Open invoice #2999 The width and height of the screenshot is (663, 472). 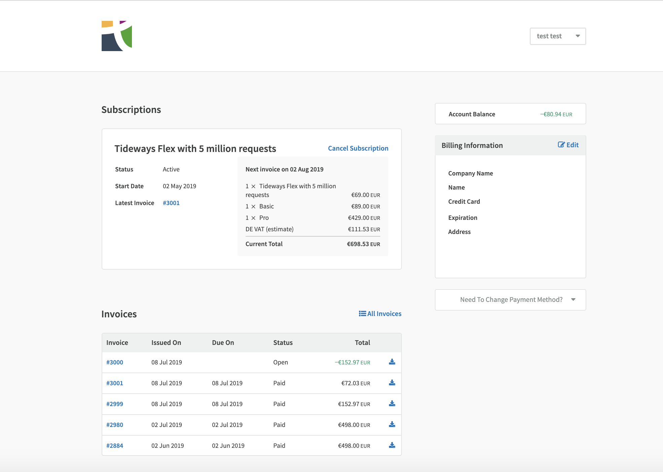click(x=115, y=404)
